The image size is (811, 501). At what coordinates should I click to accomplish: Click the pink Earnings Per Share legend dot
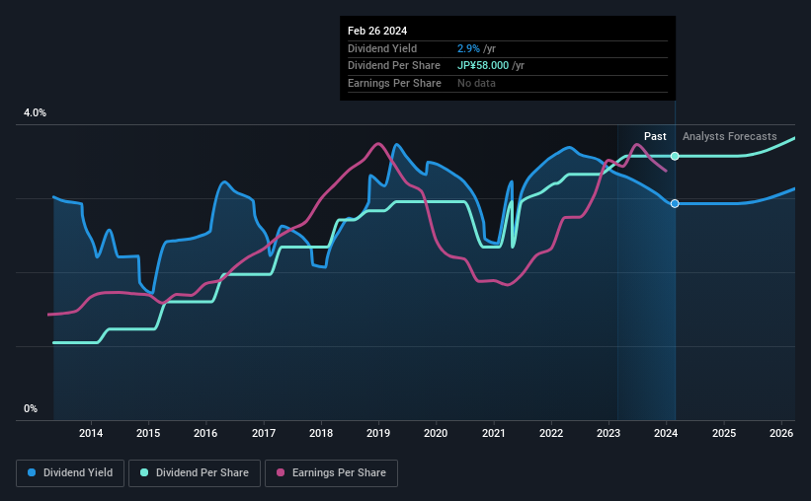281,472
